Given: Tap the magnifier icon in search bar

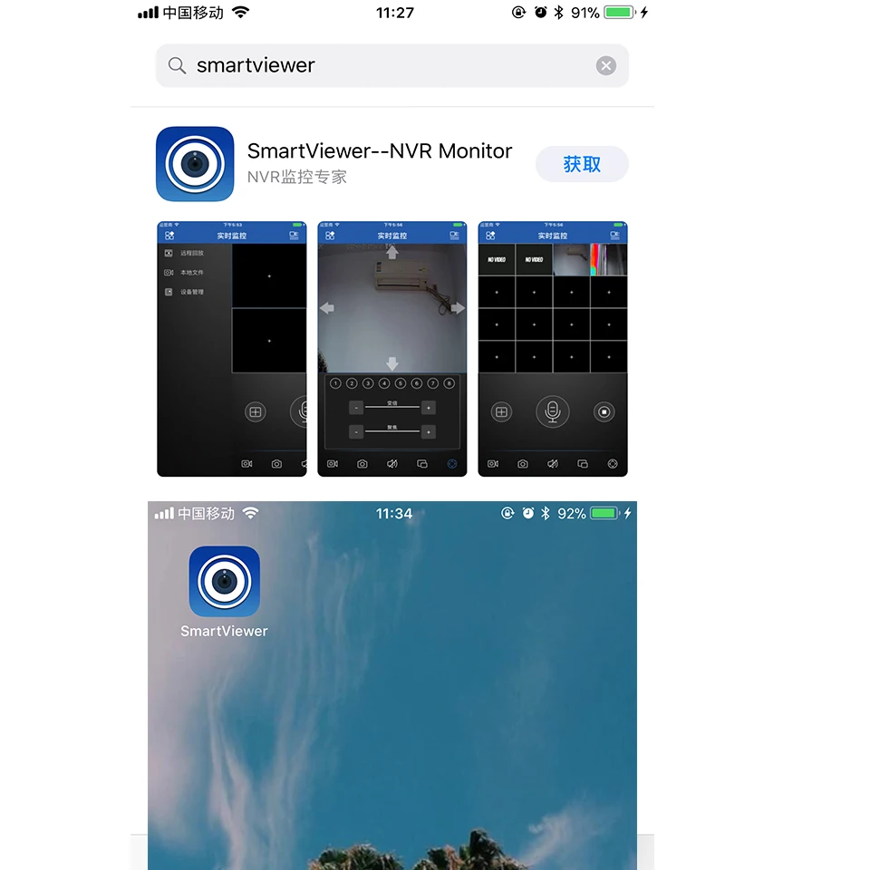Looking at the screenshot, I should point(177,65).
